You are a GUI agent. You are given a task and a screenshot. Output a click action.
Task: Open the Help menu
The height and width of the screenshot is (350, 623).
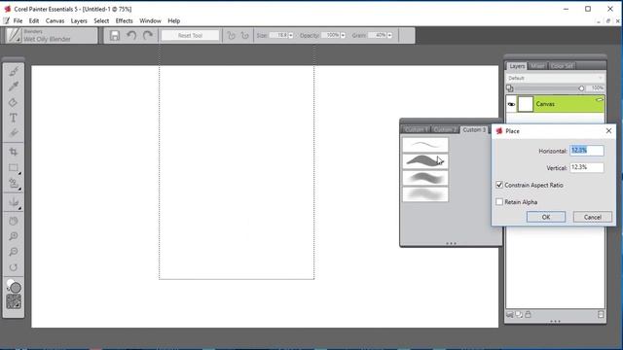coord(173,21)
